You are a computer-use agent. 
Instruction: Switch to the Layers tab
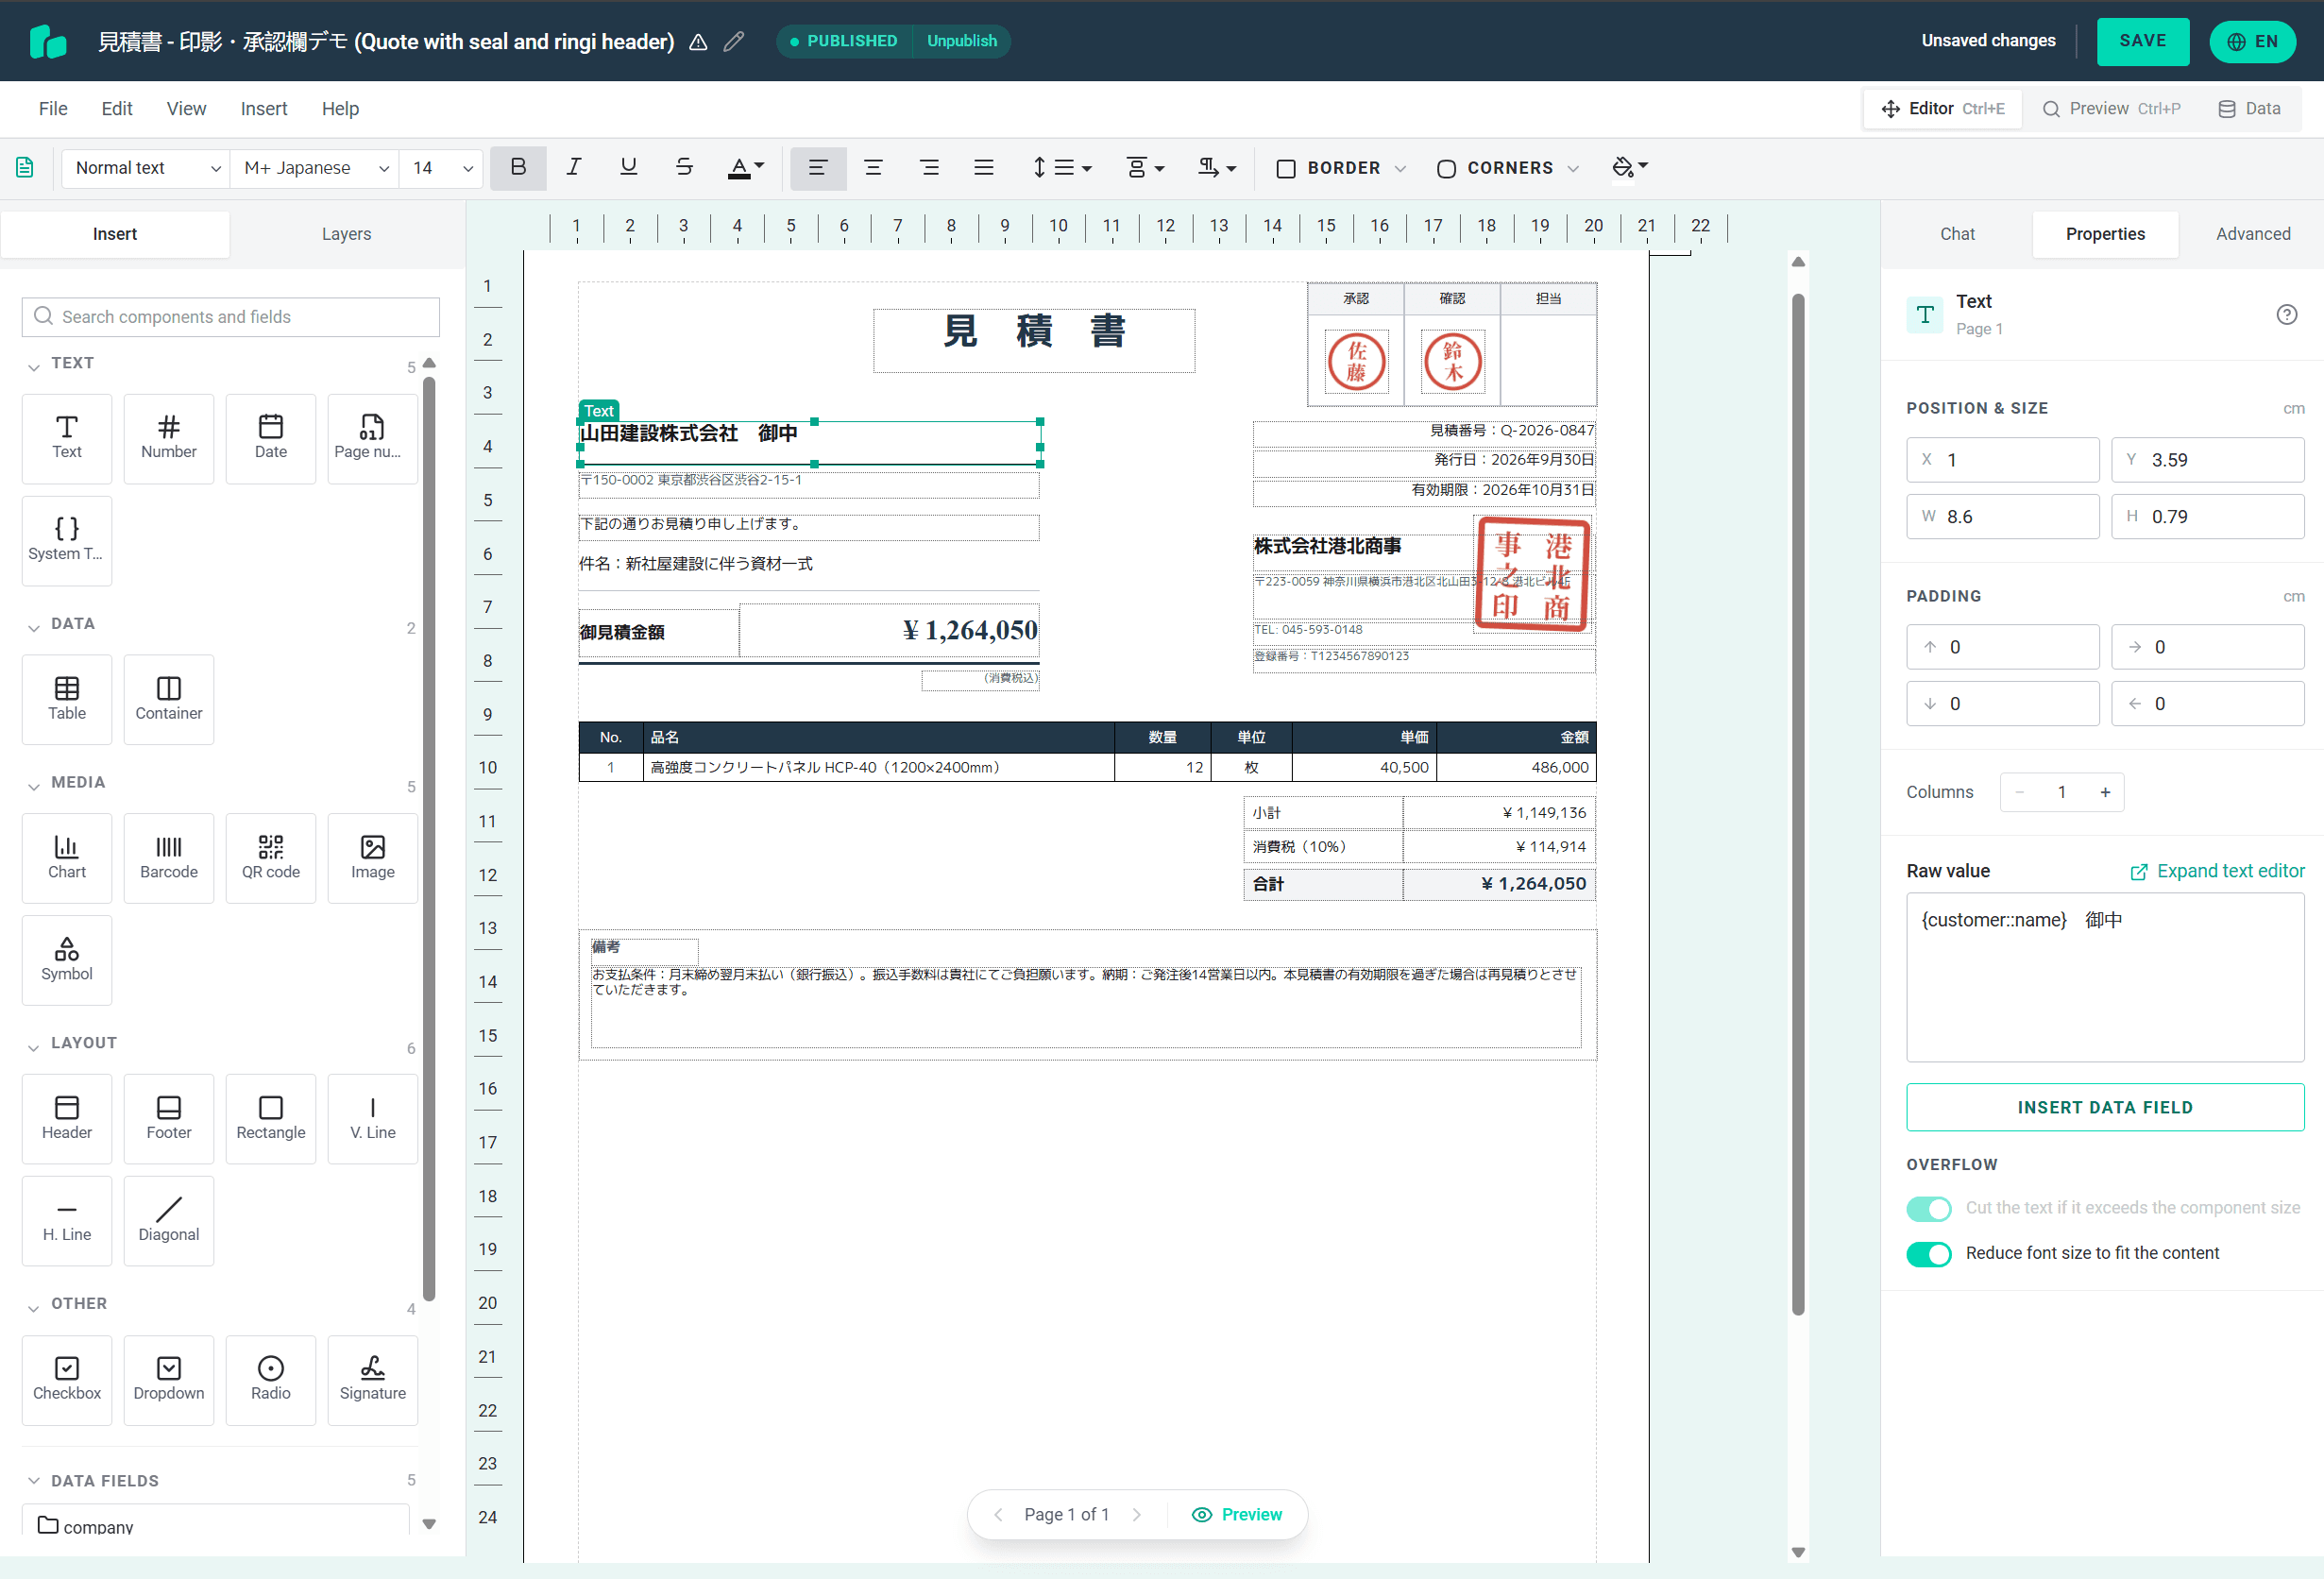(346, 234)
